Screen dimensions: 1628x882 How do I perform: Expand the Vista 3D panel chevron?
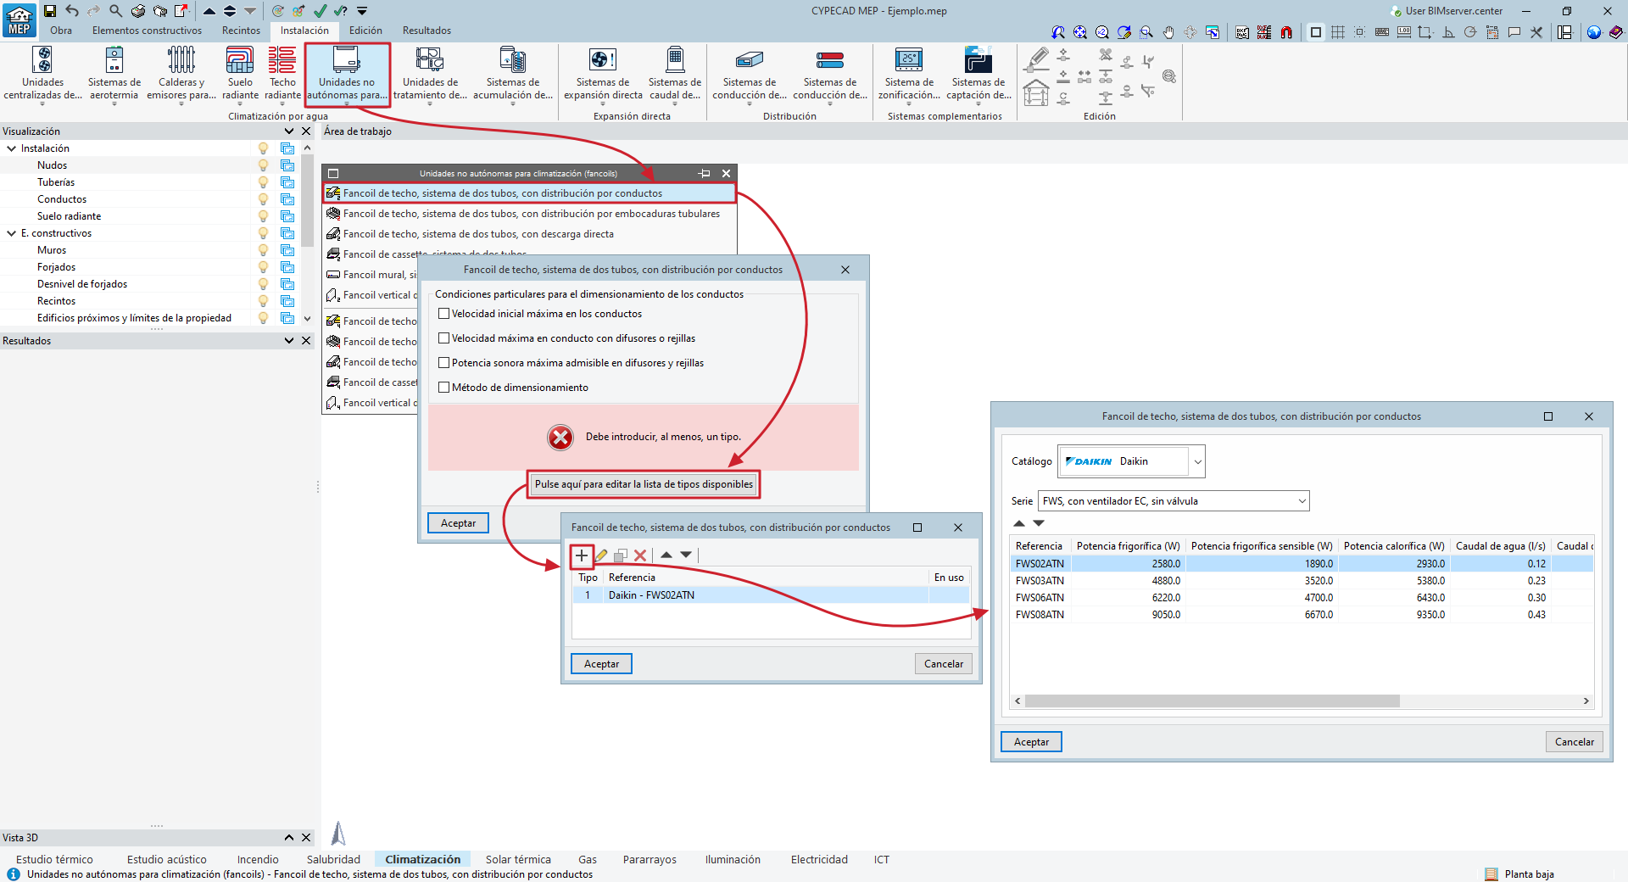pyautogui.click(x=289, y=838)
